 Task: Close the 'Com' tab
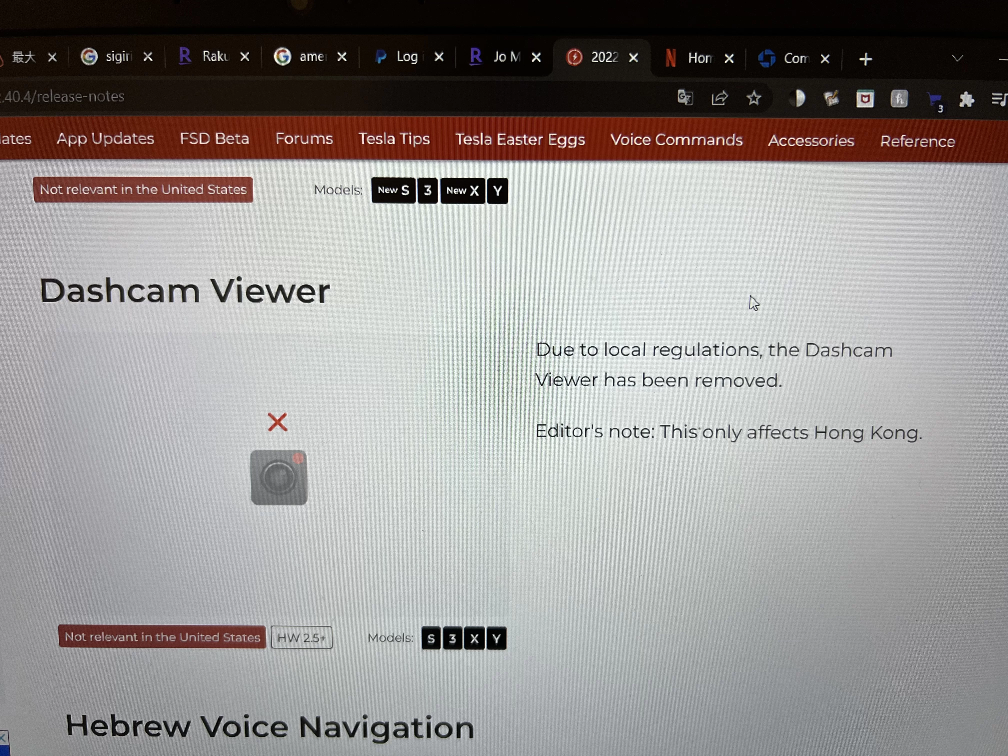(825, 59)
